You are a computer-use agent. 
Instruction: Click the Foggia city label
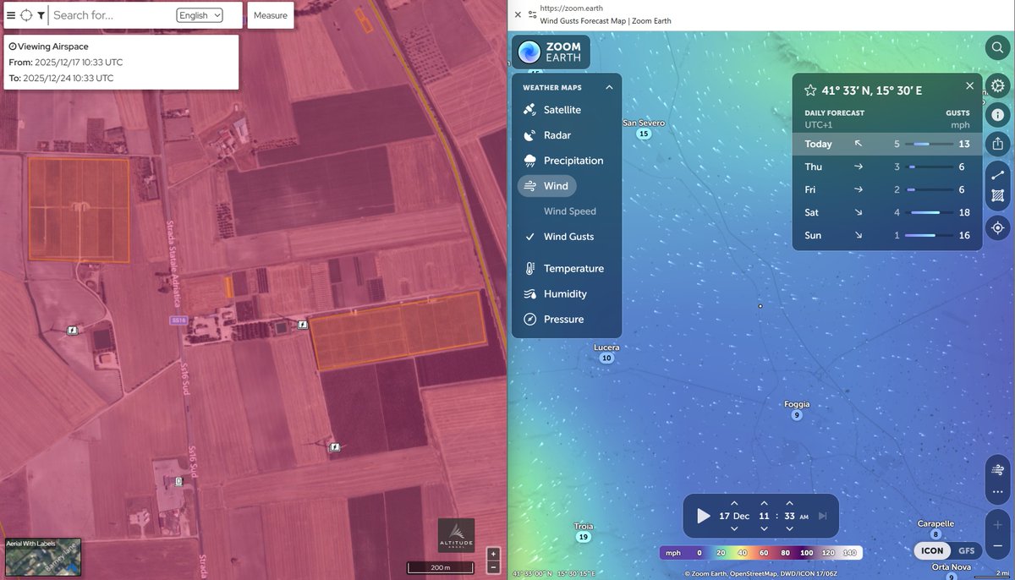coord(797,405)
